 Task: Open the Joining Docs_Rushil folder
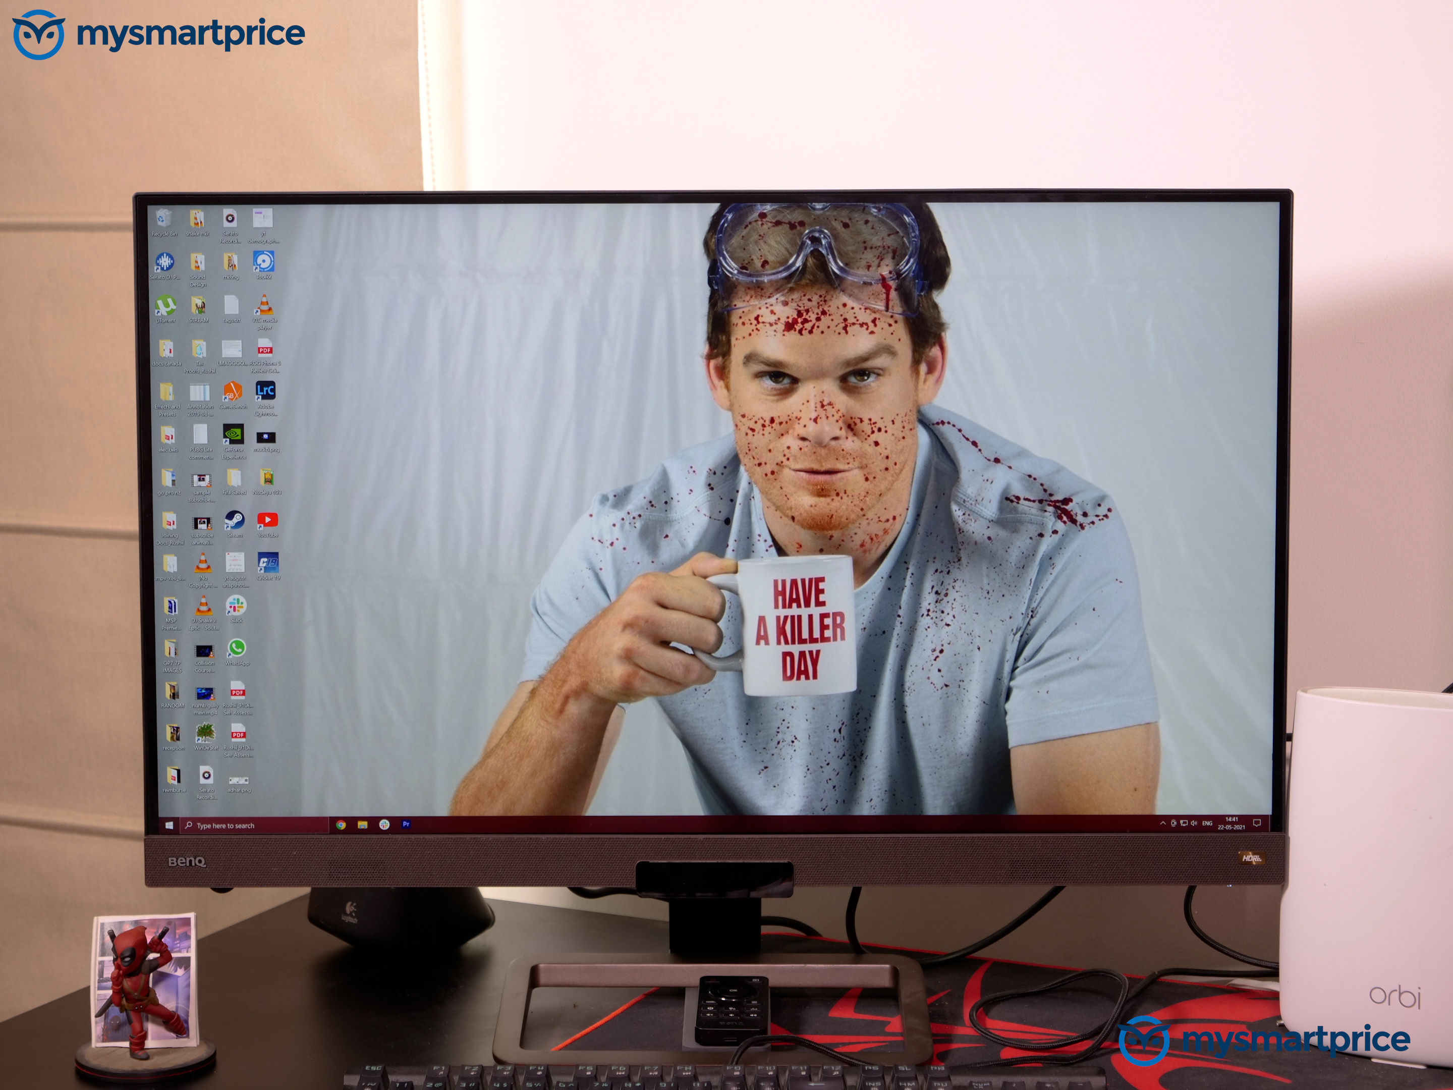pyautogui.click(x=170, y=529)
